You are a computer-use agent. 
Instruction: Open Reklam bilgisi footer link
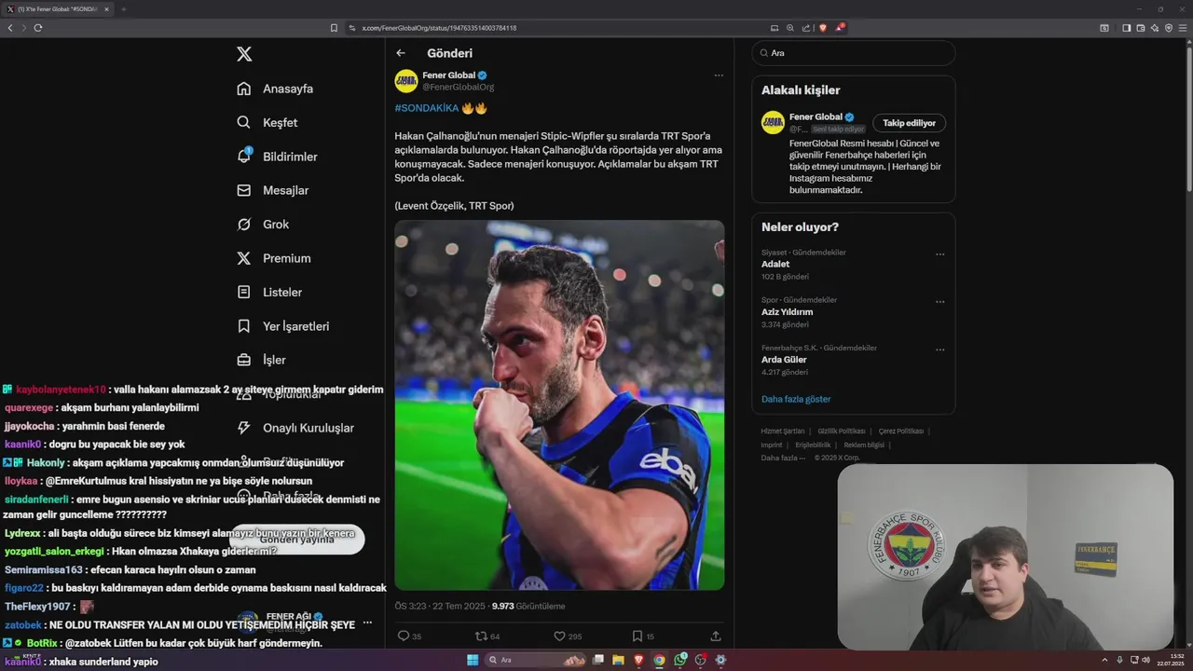click(x=864, y=445)
